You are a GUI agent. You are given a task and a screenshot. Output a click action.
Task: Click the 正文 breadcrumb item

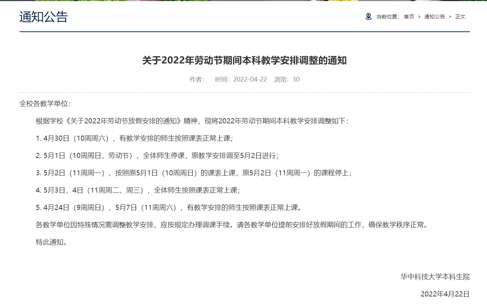(x=460, y=17)
